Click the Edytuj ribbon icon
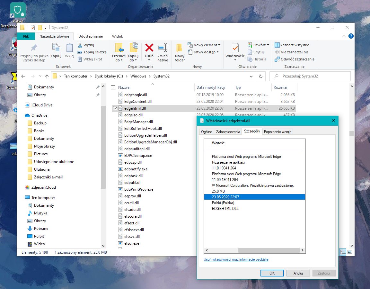This screenshot has width=370, height=289. 250,52
